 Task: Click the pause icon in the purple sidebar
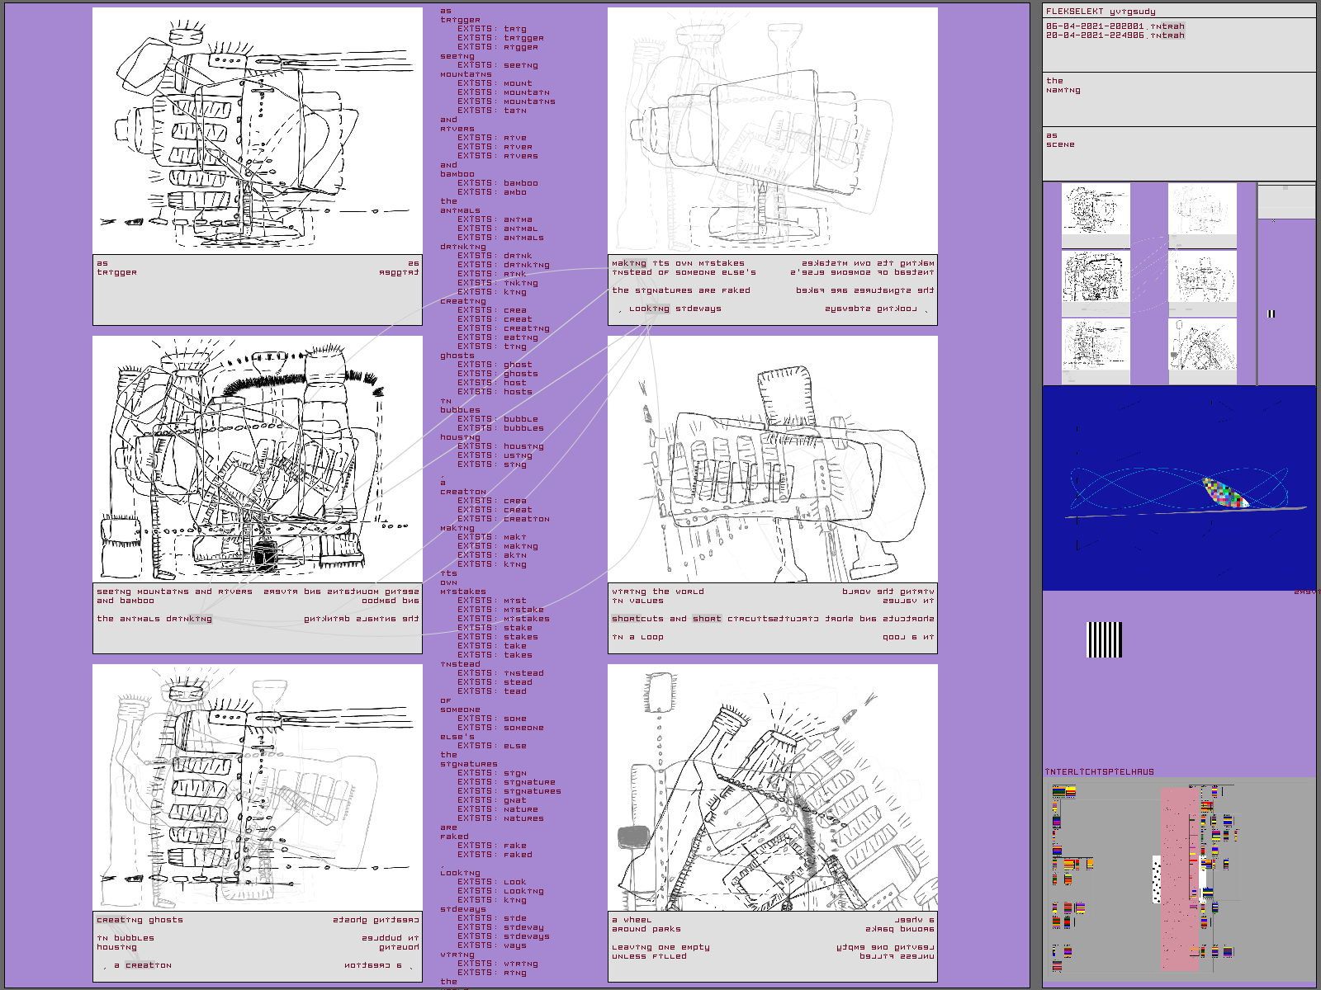pos(1271,313)
